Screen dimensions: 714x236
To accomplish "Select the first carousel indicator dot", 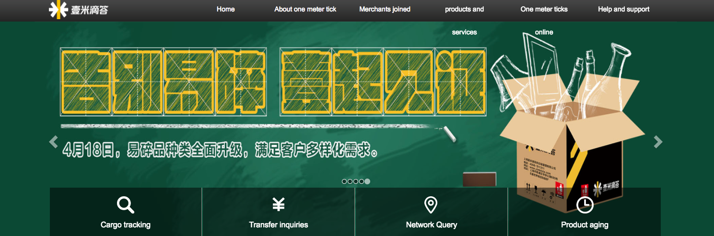I will coord(344,181).
